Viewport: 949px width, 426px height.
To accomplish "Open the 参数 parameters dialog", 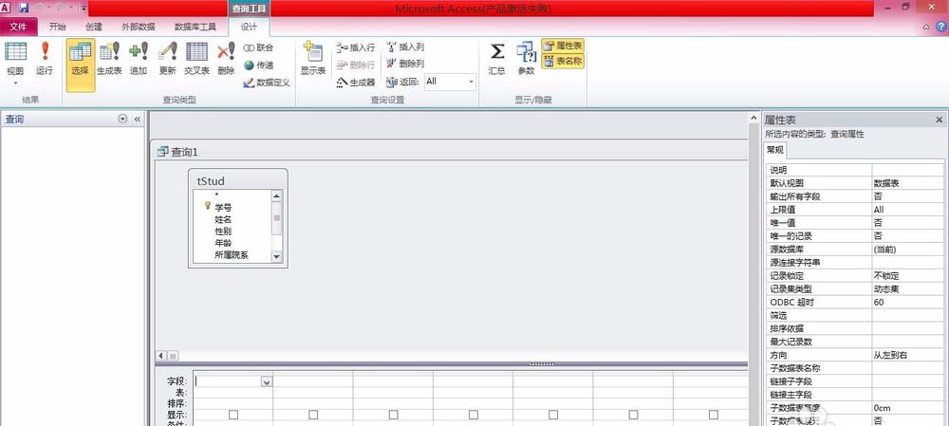I will coord(526,59).
